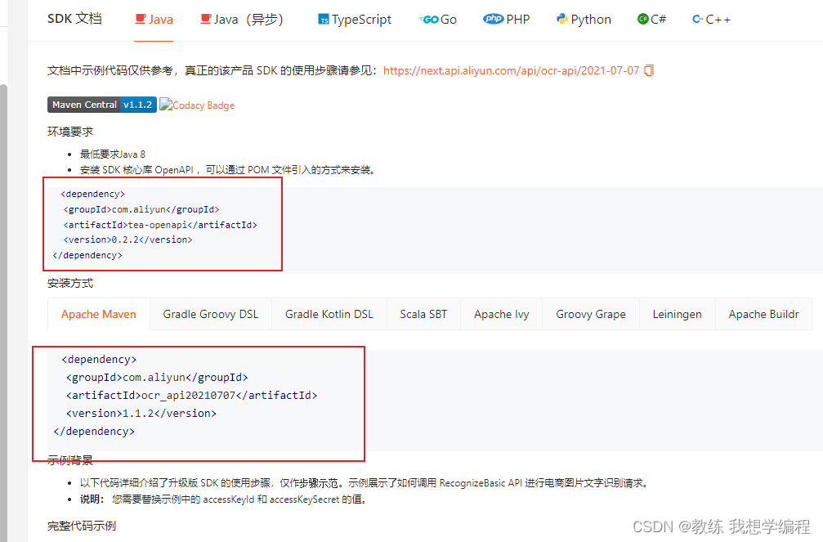Viewport: 823px width, 542px height.
Task: Copy the aliyun OCR API link
Action: (649, 70)
